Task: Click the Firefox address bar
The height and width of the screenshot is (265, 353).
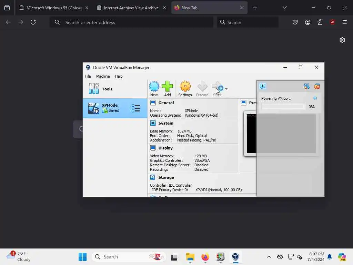Action: point(131,22)
